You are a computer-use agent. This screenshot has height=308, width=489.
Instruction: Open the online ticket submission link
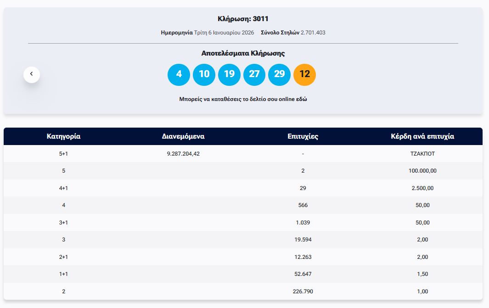coord(243,99)
